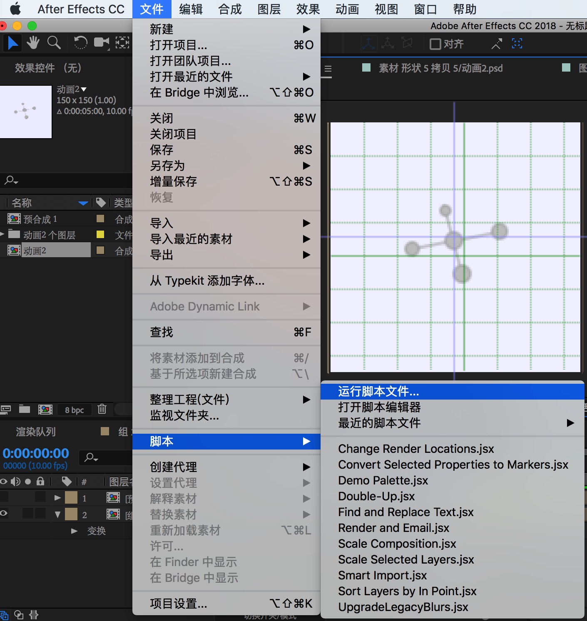The image size is (587, 621).
Task: Toggle the lock switch for layer 1
Action: [40, 497]
